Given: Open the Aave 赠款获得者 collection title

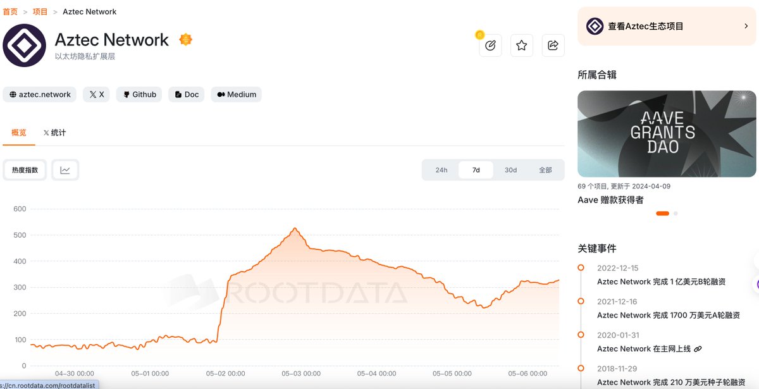Looking at the screenshot, I should pyautogui.click(x=610, y=200).
